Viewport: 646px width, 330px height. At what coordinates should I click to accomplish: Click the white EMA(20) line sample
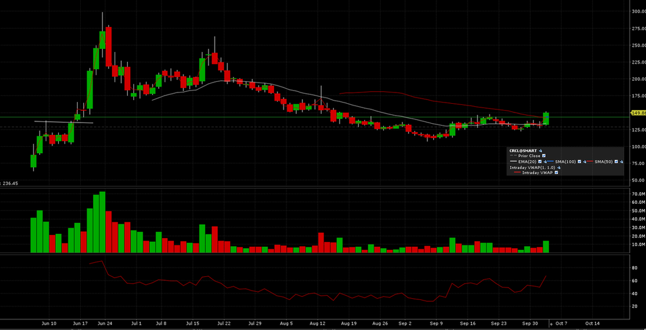pyautogui.click(x=513, y=161)
